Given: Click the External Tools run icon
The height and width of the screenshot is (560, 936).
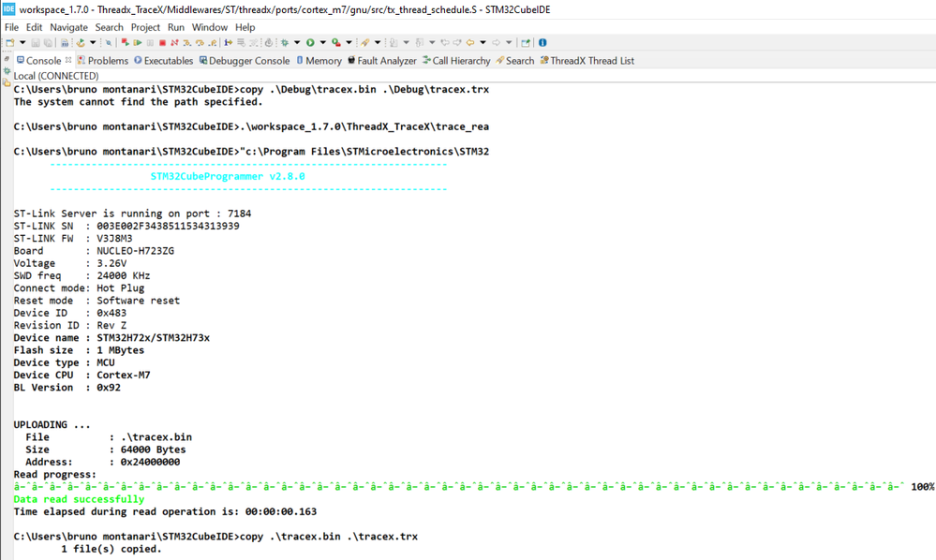Looking at the screenshot, I should tap(336, 43).
